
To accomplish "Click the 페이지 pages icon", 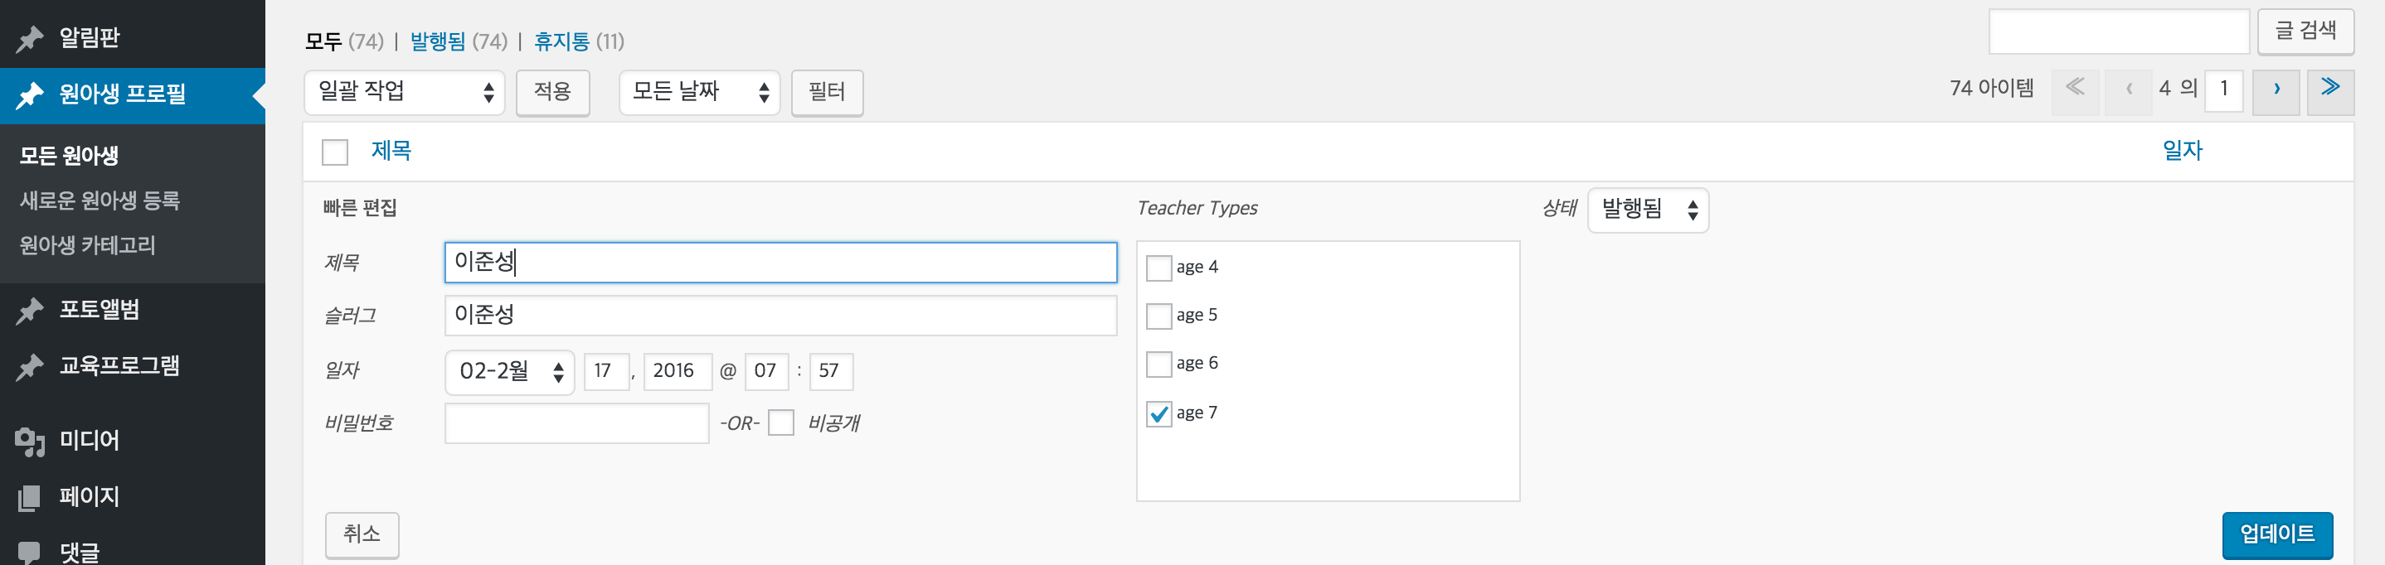I will coord(30,499).
